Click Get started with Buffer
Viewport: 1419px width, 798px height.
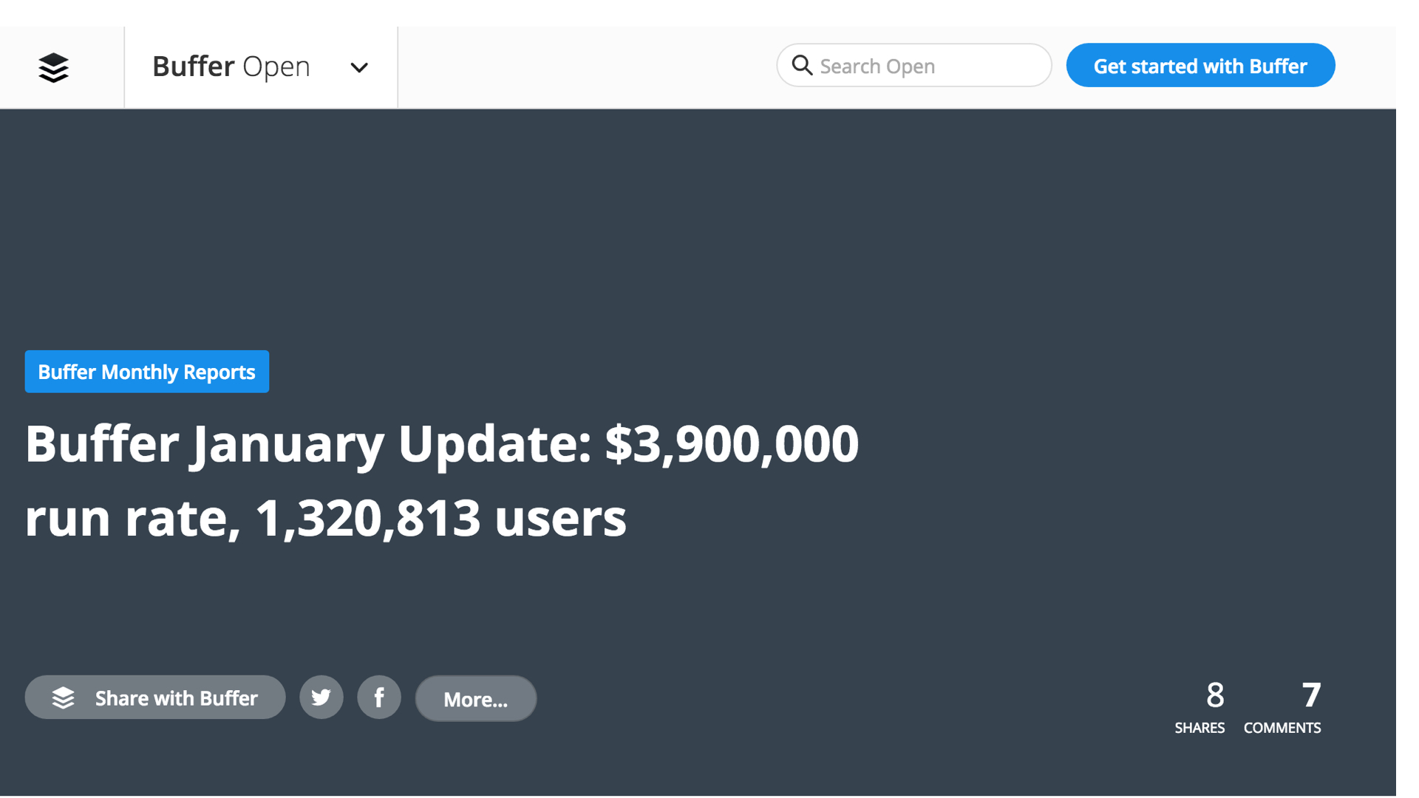[x=1199, y=65]
